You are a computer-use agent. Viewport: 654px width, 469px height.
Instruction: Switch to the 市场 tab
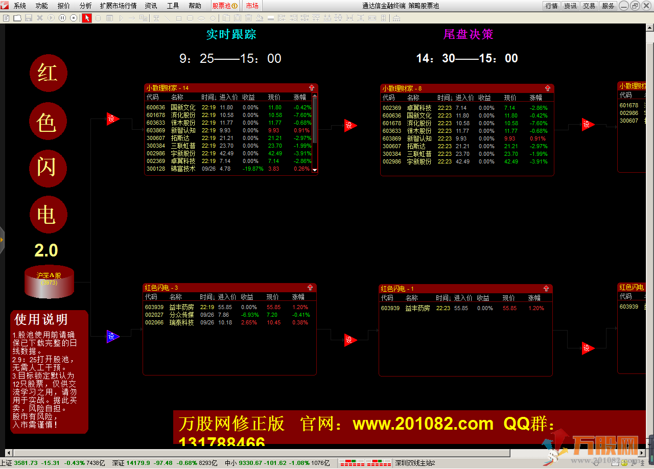(x=252, y=6)
